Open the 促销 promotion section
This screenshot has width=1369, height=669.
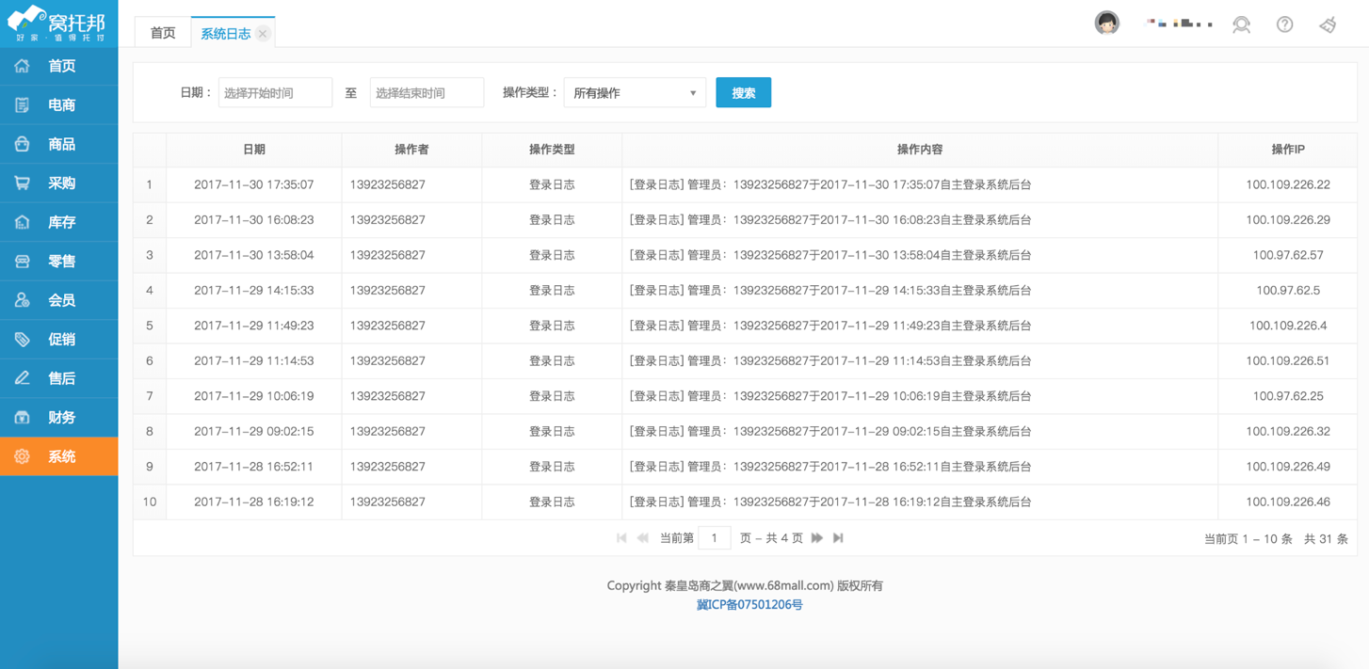[x=59, y=340]
